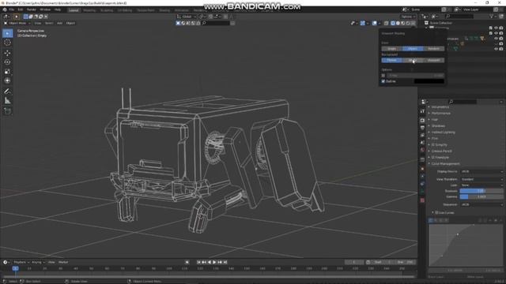The height and width of the screenshot is (284, 506).
Task: Play the animation forward
Action: 214,262
